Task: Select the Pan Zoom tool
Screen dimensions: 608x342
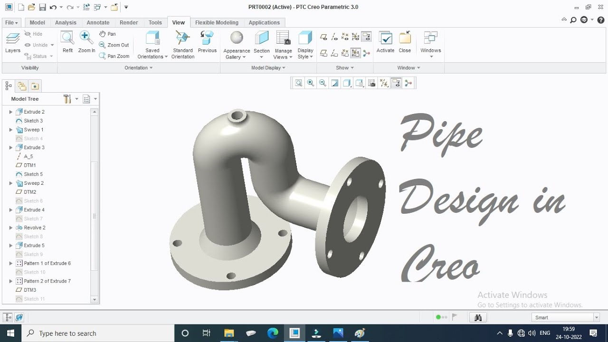Action: (114, 56)
